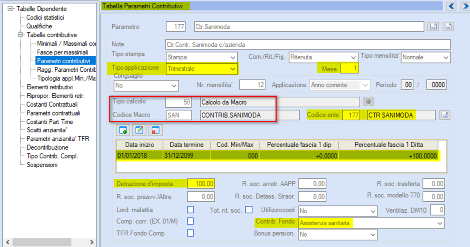The height and width of the screenshot is (247, 470).
Task: Click Note field Ctr.Contr. Sanimoda c/azienda
Action: click(307, 44)
